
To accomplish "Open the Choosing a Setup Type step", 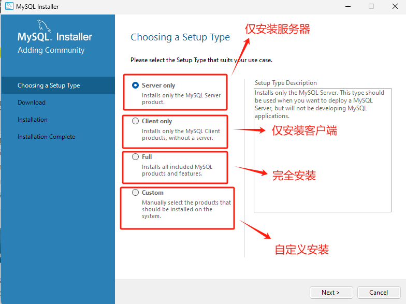I will 58,85.
